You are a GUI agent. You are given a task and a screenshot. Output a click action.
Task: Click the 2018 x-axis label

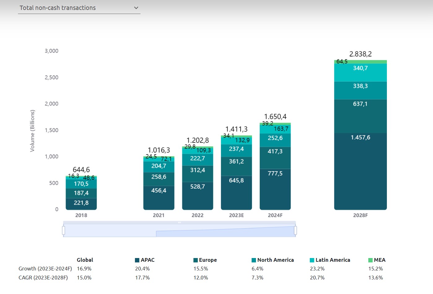[x=81, y=215]
